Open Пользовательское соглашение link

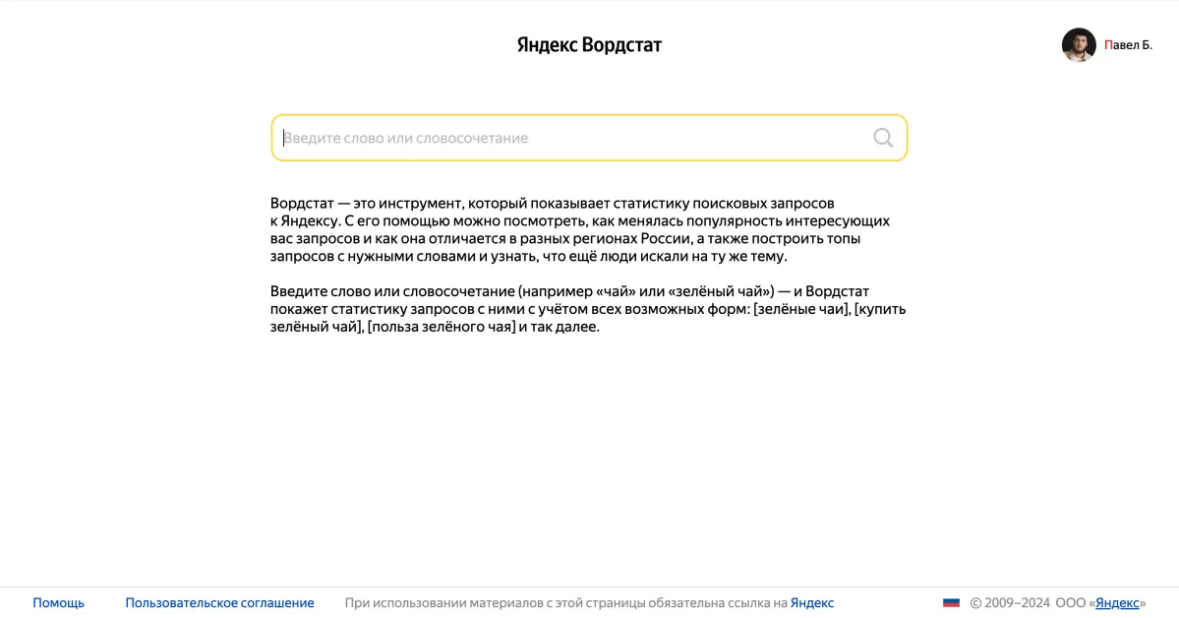point(219,603)
